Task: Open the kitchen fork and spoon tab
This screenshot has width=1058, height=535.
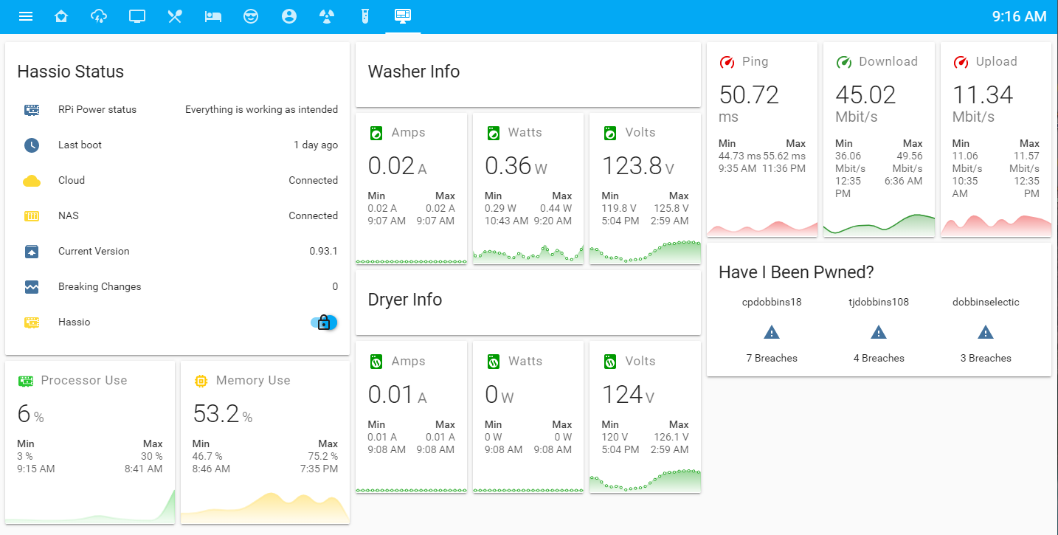Action: tap(175, 16)
